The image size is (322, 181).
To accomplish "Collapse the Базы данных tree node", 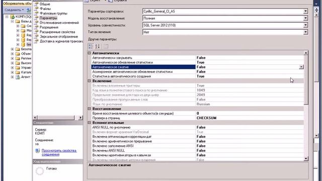I will (x=12, y=21).
